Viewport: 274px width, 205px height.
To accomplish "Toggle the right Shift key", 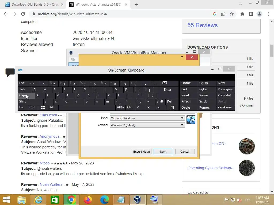I will click(160, 101).
